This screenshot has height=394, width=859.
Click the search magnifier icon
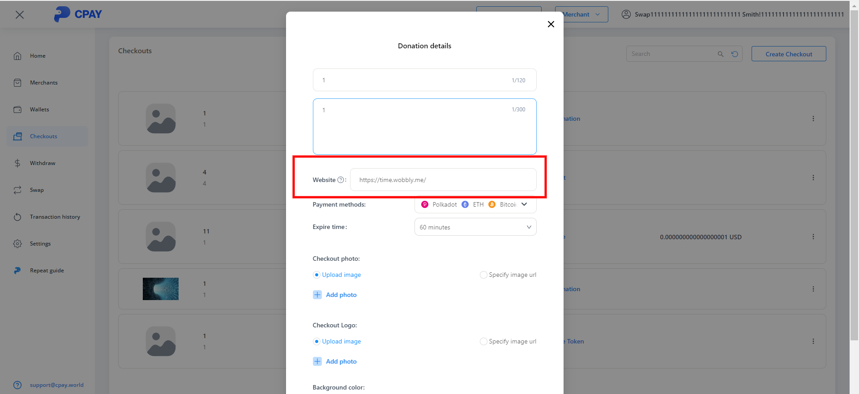[720, 54]
